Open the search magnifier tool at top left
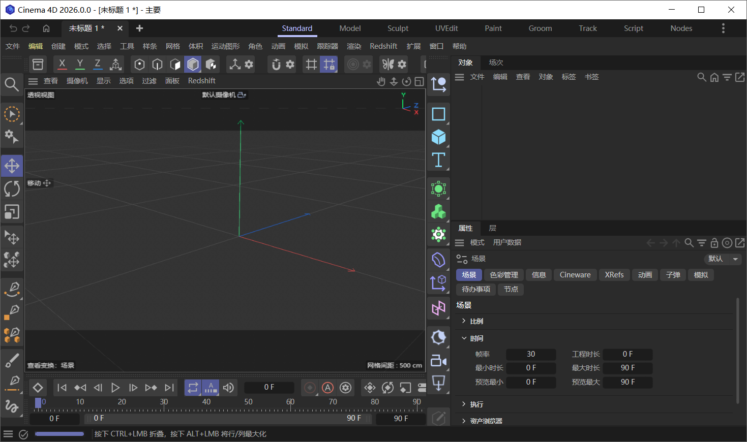Image resolution: width=747 pixels, height=442 pixels. (12, 84)
